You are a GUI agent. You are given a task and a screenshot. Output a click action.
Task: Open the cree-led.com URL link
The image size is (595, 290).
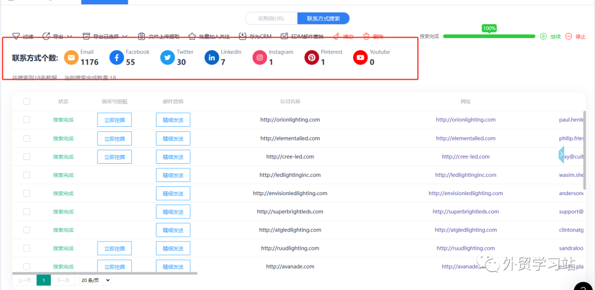point(466,157)
